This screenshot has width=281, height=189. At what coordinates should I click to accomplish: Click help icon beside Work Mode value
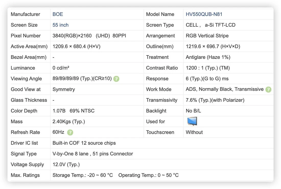268,90
